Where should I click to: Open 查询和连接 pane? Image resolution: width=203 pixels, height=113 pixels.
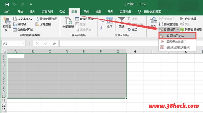click(x=85, y=19)
